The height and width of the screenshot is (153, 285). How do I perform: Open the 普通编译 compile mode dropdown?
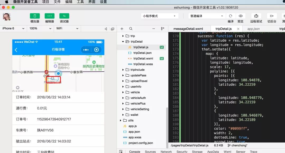pyautogui.click(x=207, y=16)
